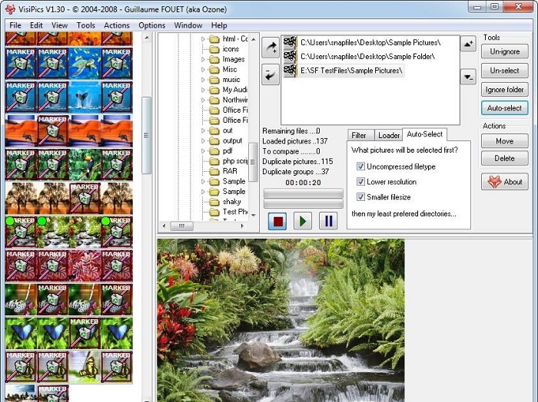The height and width of the screenshot is (402, 538).
Task: Click the Un-select button
Action: [x=505, y=71]
